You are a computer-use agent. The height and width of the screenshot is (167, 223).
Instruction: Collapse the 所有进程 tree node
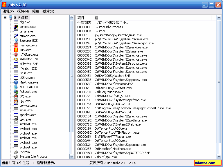point(5,18)
